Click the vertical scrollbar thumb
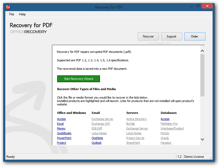This screenshot has width=220, height=167. pos(202,75)
